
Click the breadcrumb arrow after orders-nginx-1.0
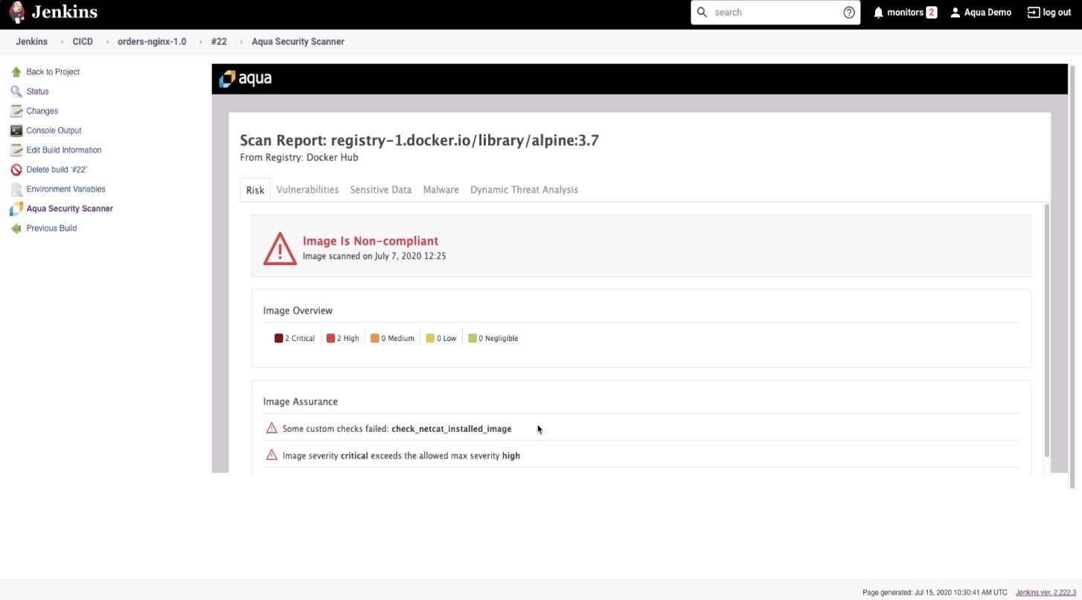click(200, 42)
